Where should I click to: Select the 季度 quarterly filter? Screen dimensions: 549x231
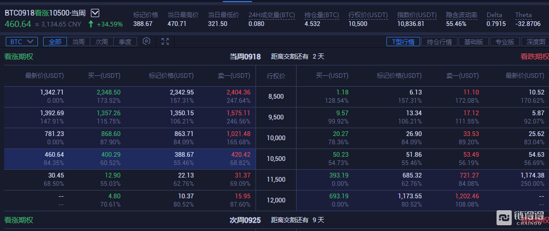pos(125,42)
